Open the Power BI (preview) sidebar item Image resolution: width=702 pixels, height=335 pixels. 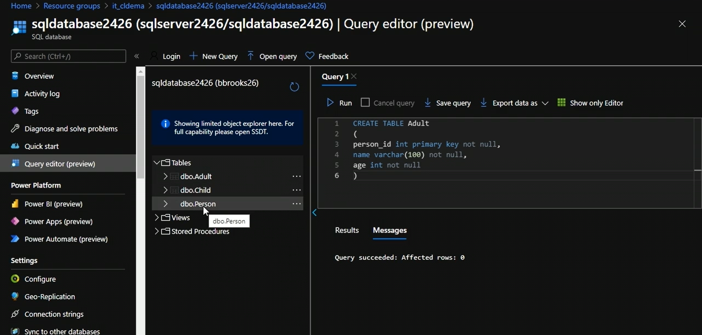(x=53, y=204)
